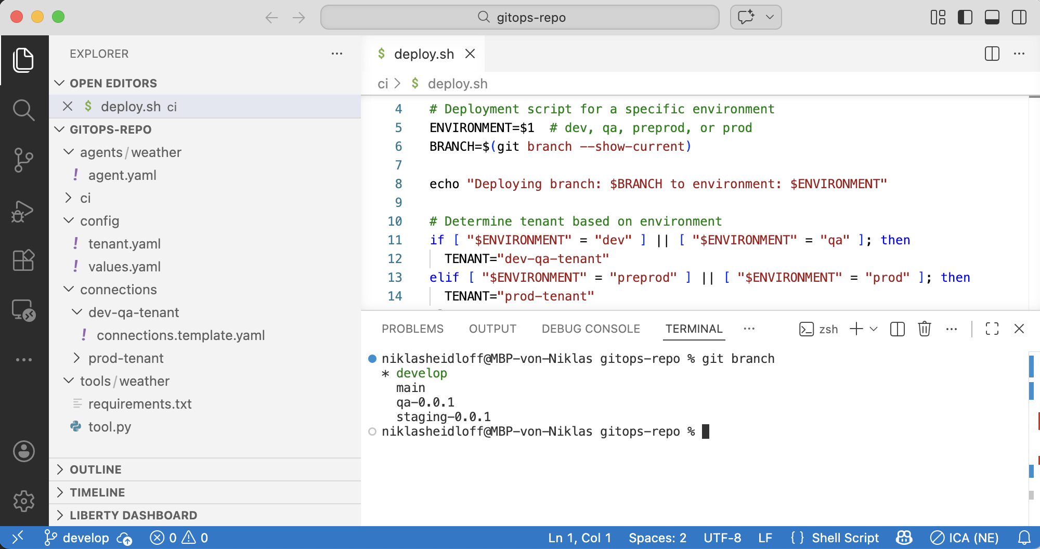Split the terminal pane
This screenshot has height=549, width=1040.
(x=897, y=329)
